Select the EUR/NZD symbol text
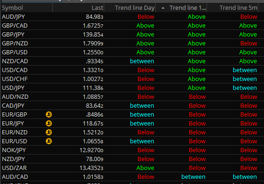 14,132
